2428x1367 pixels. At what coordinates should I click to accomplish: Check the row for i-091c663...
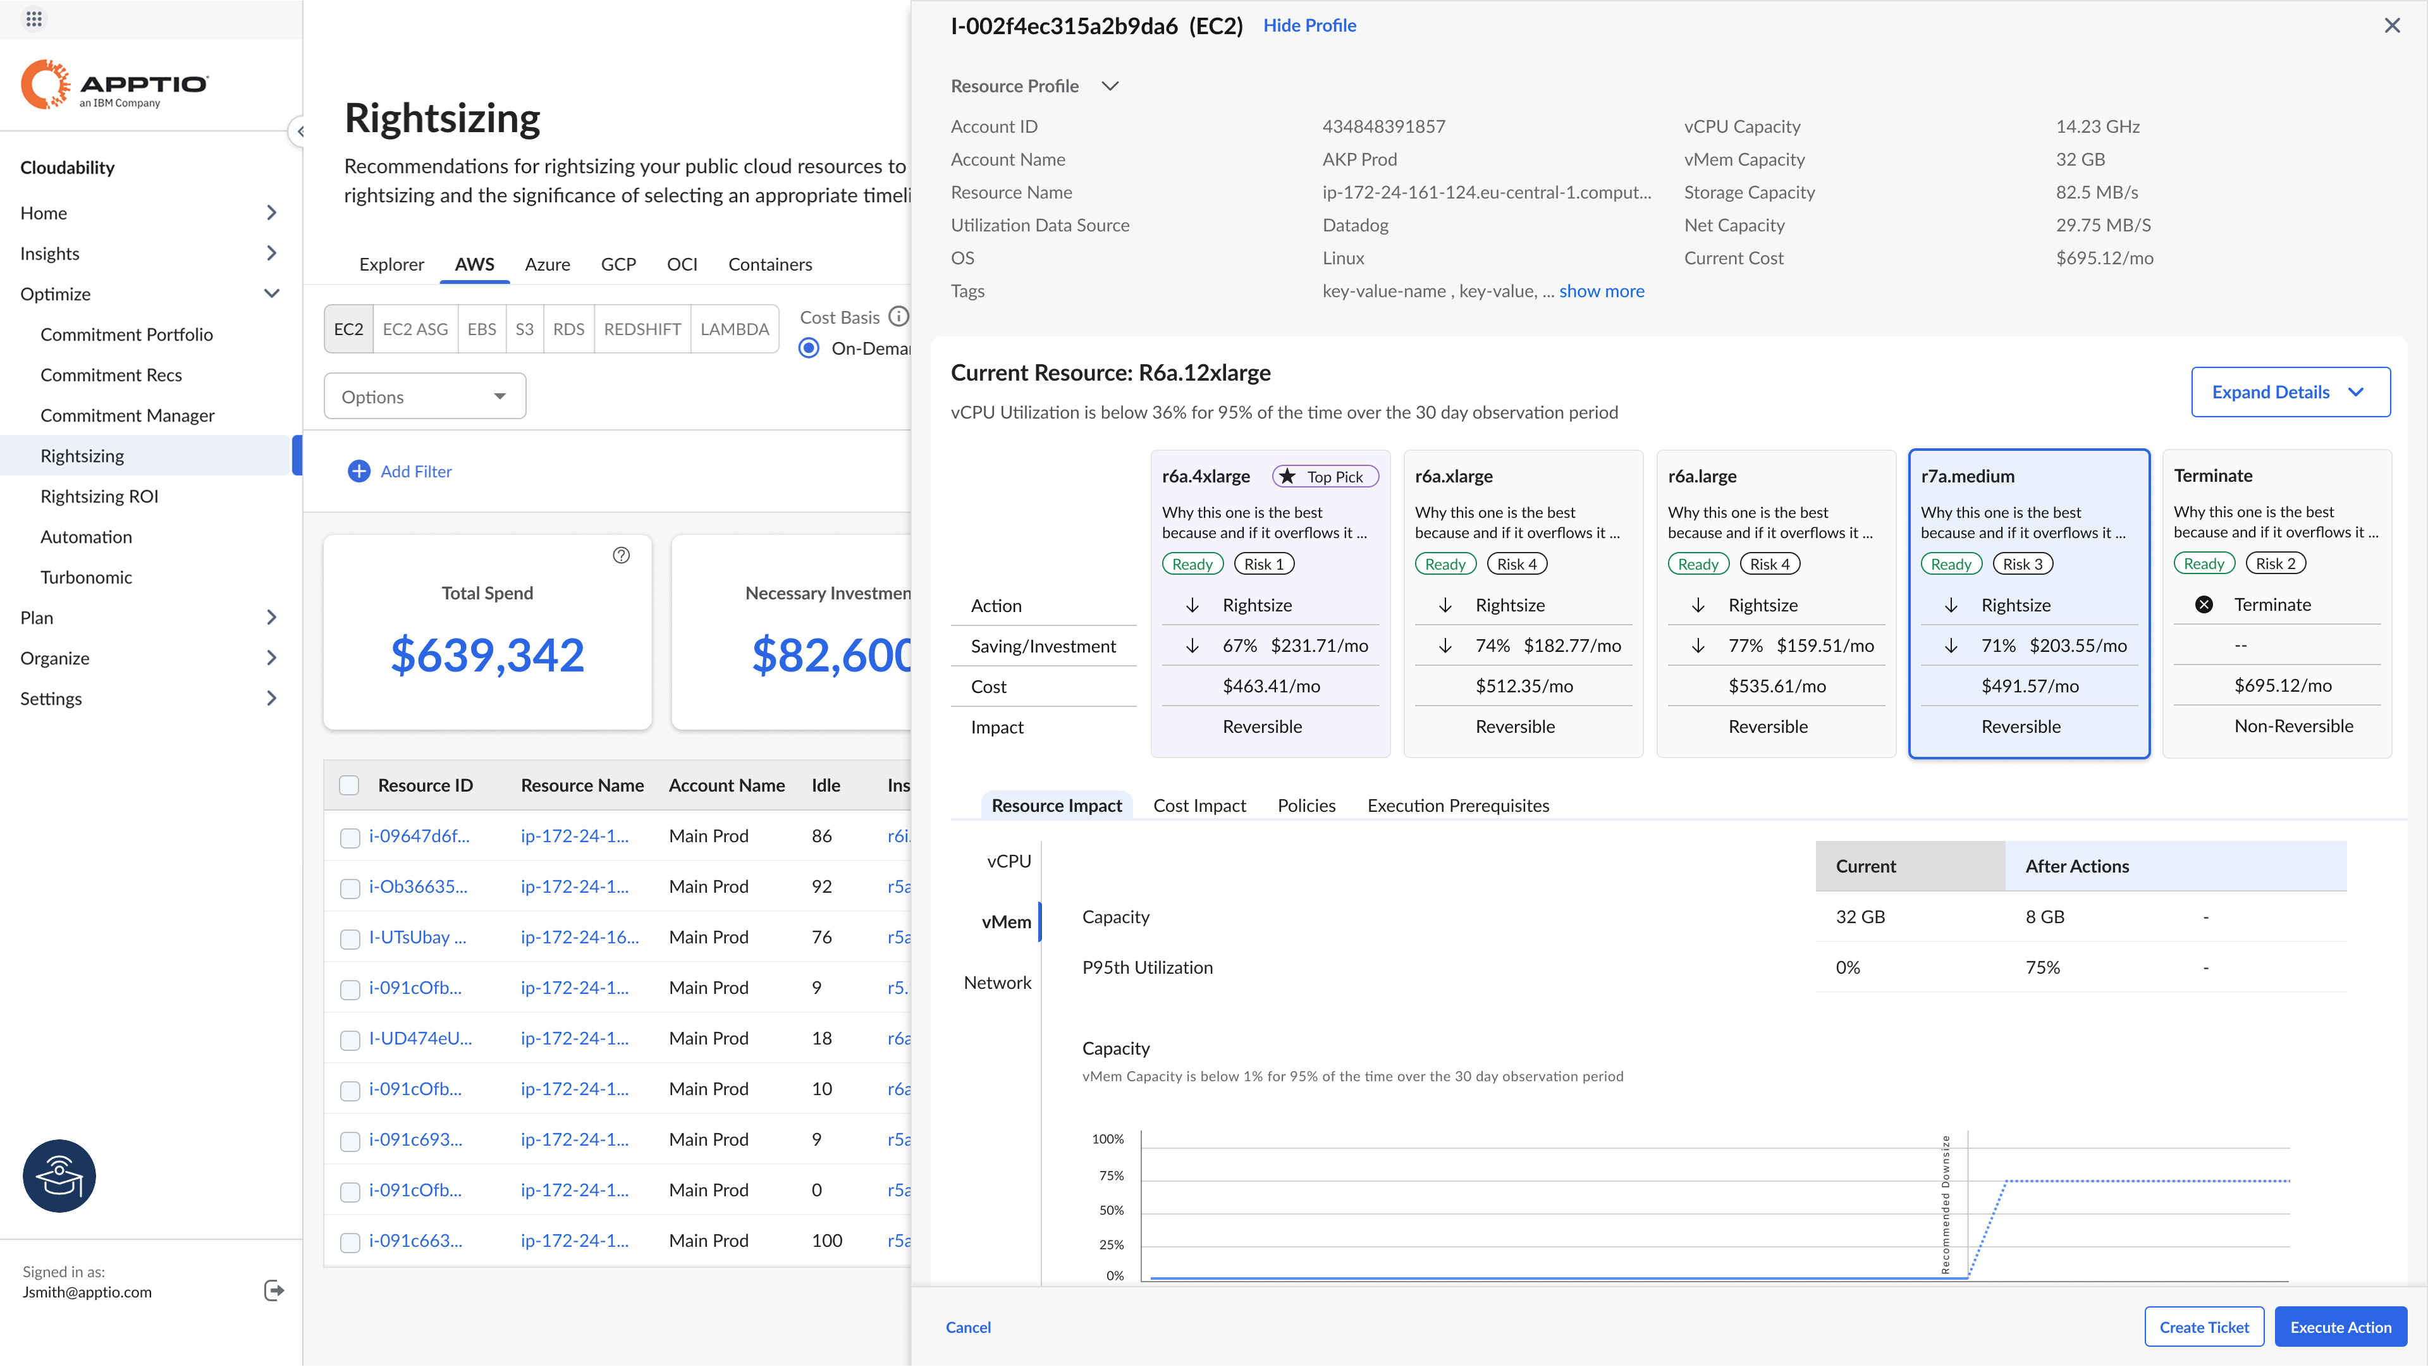click(350, 1242)
